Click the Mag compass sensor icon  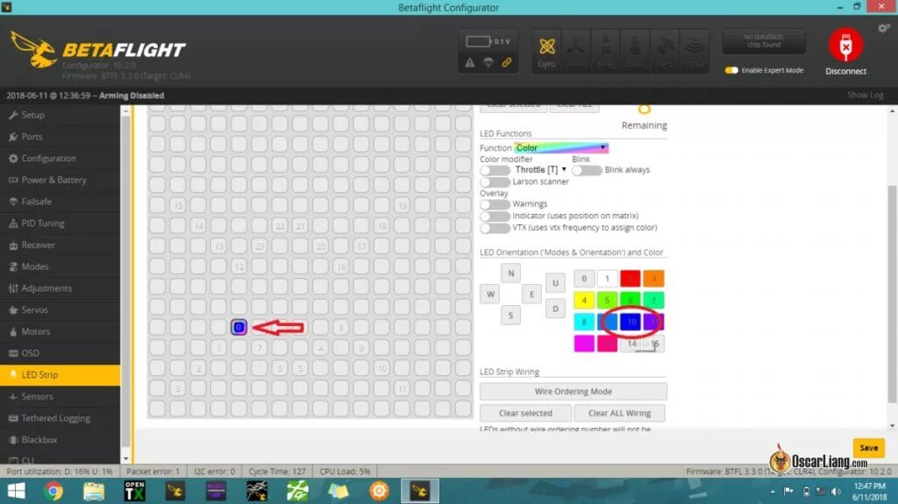point(605,51)
